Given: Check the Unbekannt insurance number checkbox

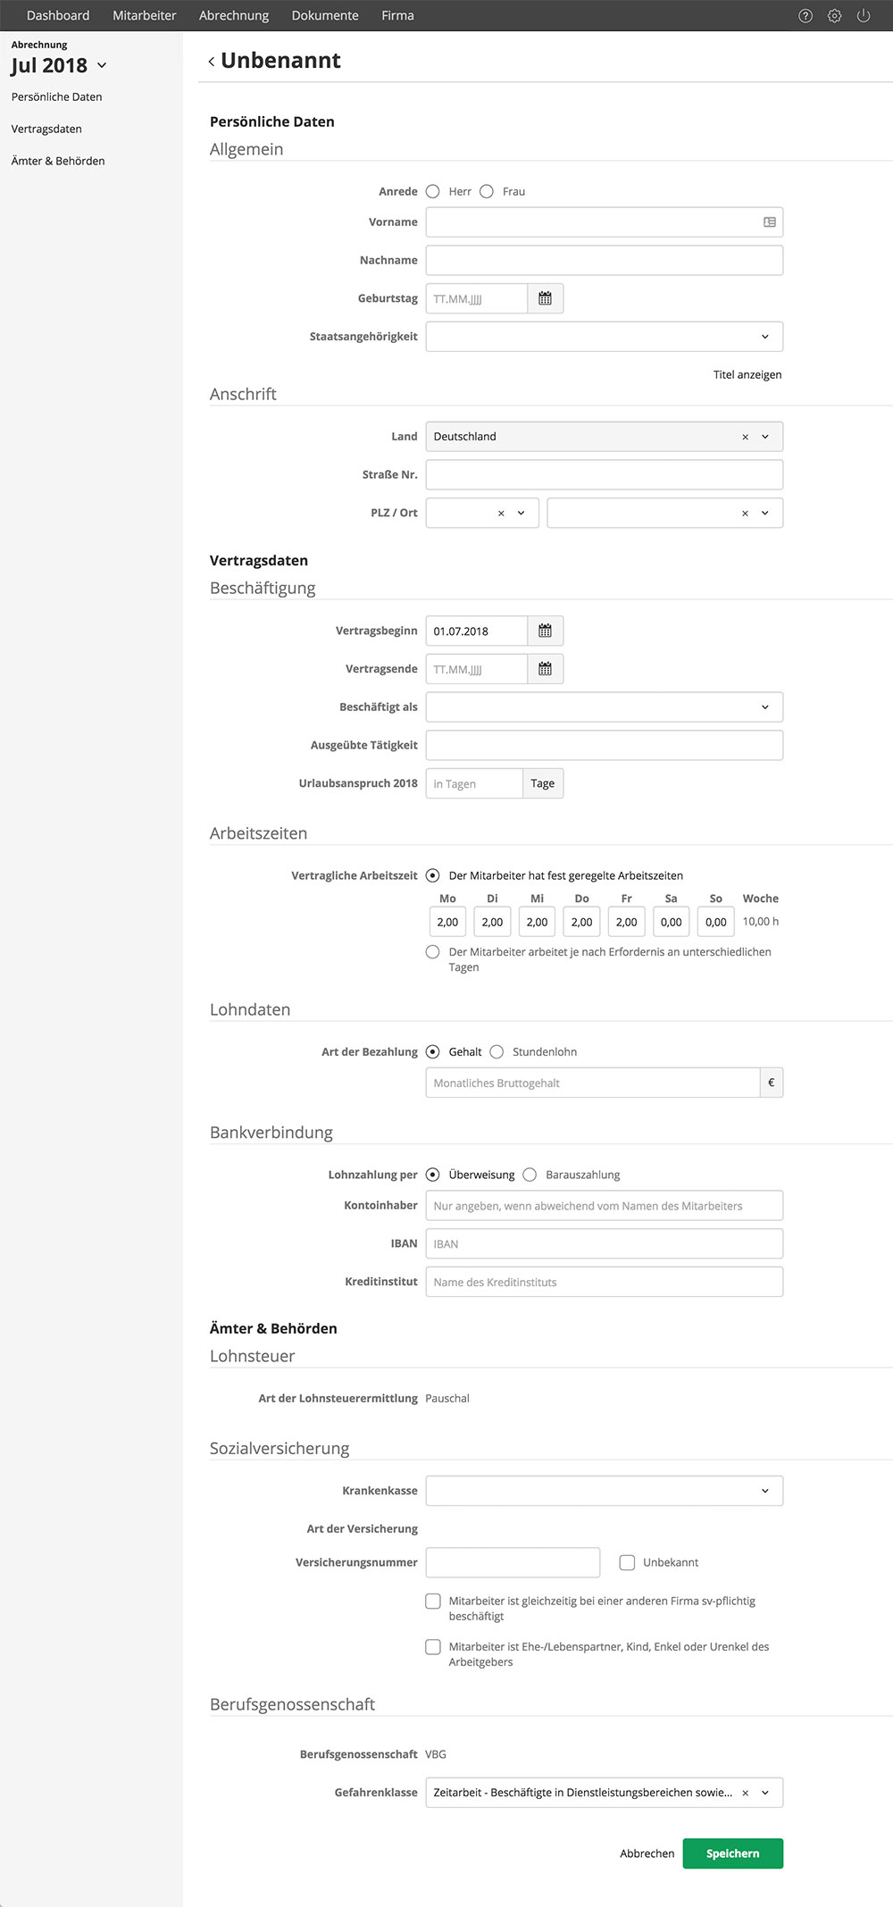Looking at the screenshot, I should (x=627, y=1562).
